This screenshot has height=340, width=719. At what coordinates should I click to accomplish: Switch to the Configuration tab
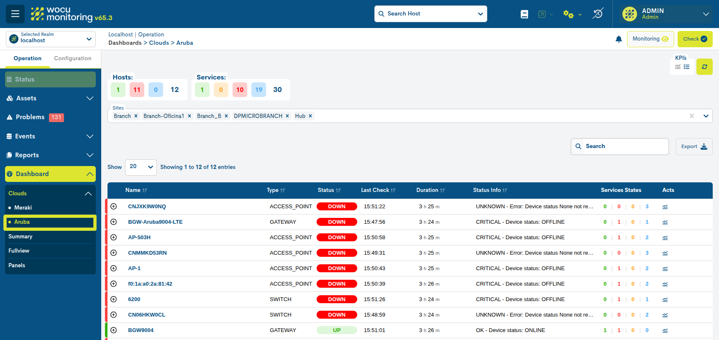[x=72, y=59]
